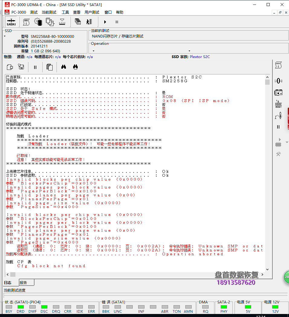Click the gear-and-chip settings toolbar icon
This screenshot has width=289, height=317.
point(38,22)
